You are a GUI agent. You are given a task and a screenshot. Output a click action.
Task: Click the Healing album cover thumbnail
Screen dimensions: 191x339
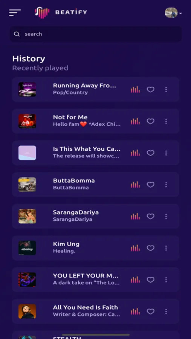click(x=27, y=248)
